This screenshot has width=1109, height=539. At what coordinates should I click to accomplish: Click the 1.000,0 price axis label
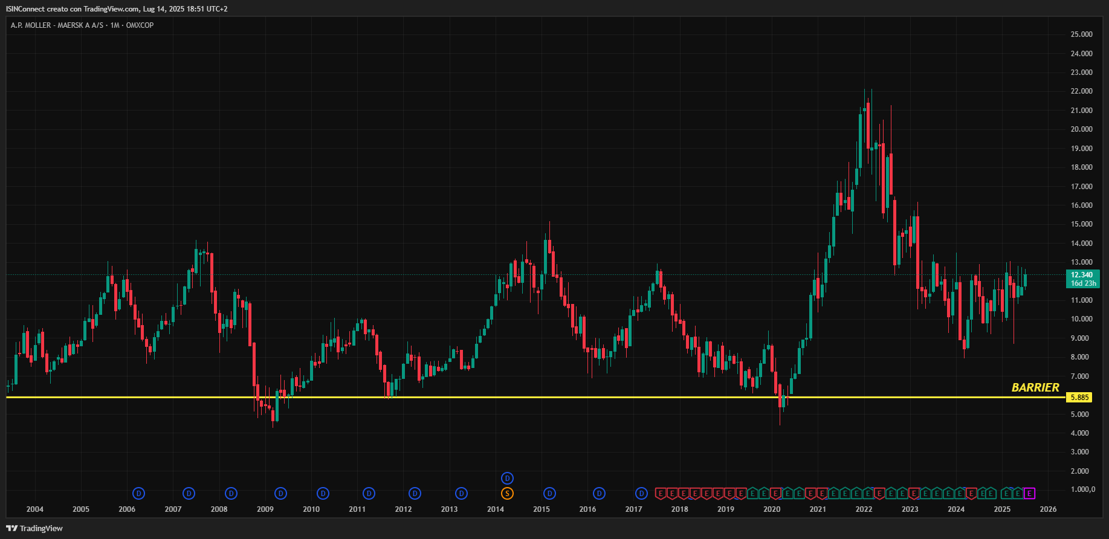(x=1083, y=489)
